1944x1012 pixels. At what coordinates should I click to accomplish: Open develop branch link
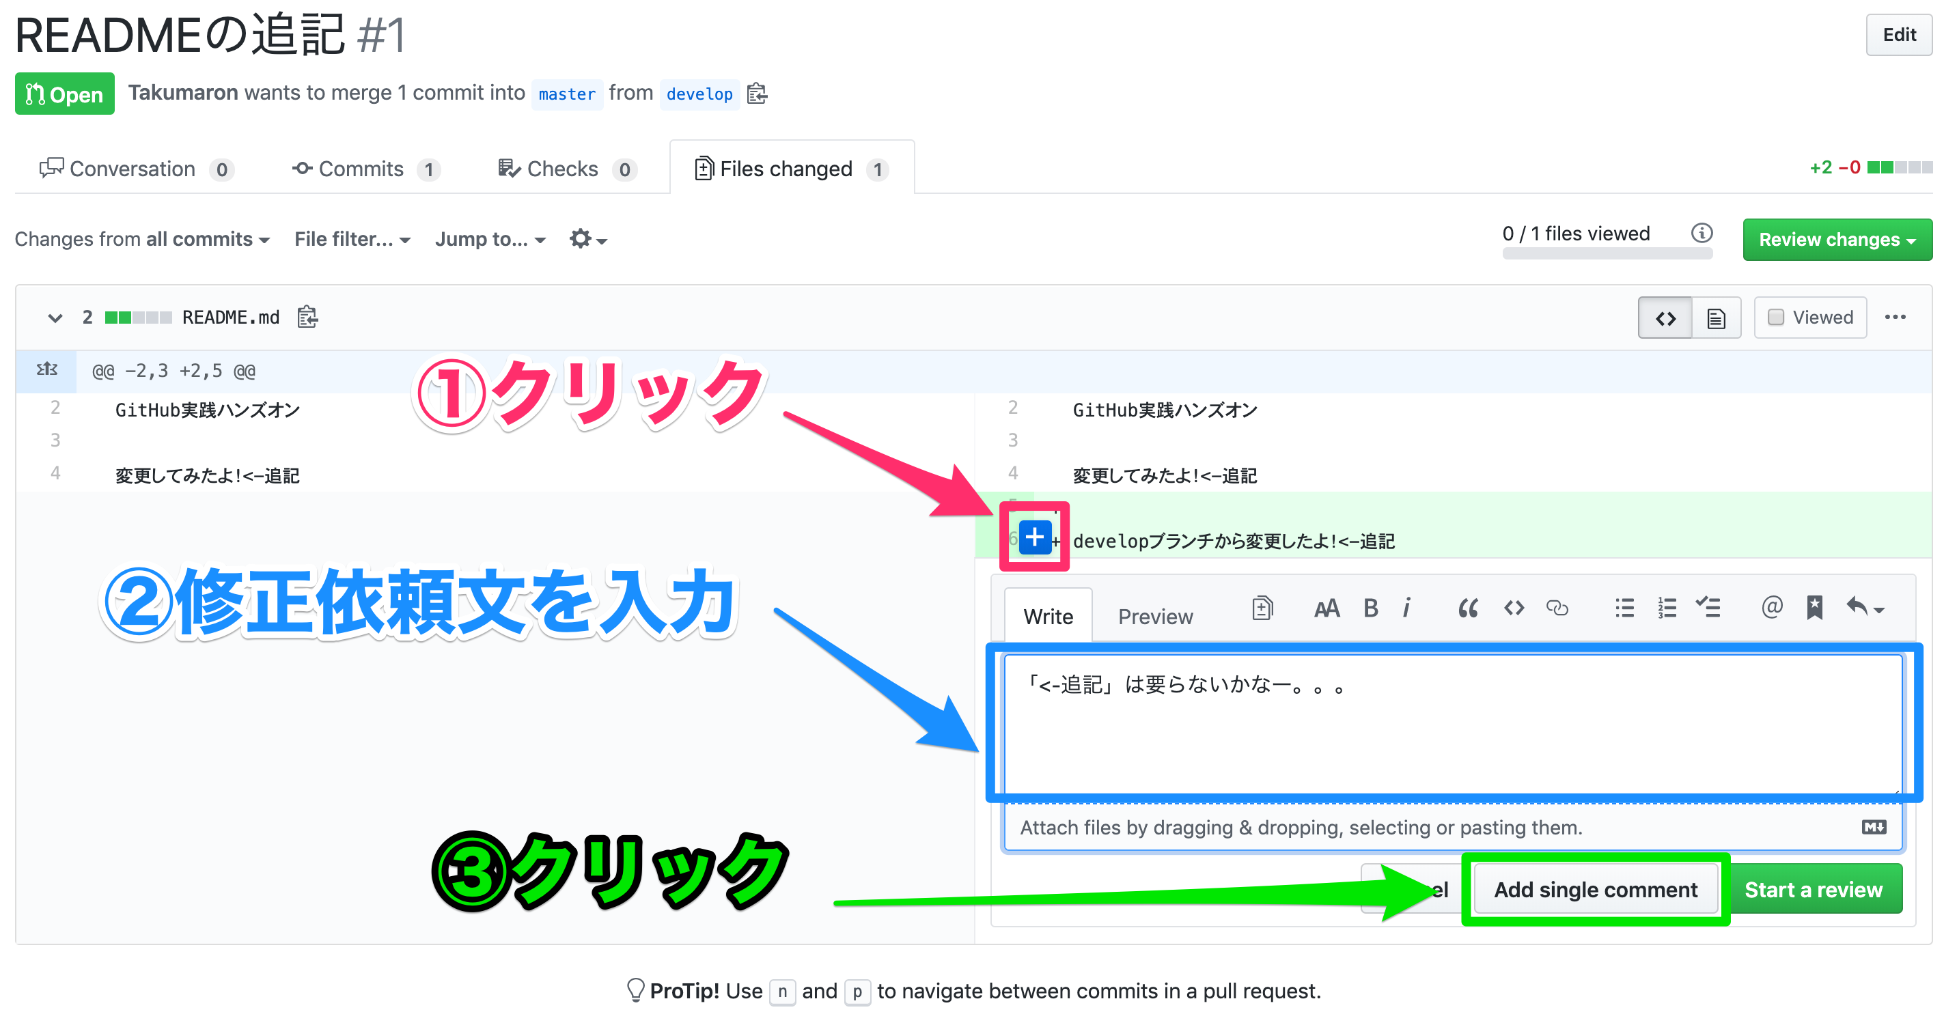tap(699, 94)
